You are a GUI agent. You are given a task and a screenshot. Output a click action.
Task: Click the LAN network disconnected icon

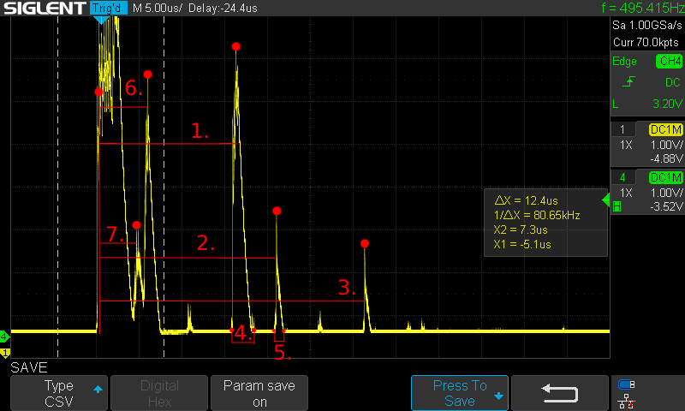626,402
